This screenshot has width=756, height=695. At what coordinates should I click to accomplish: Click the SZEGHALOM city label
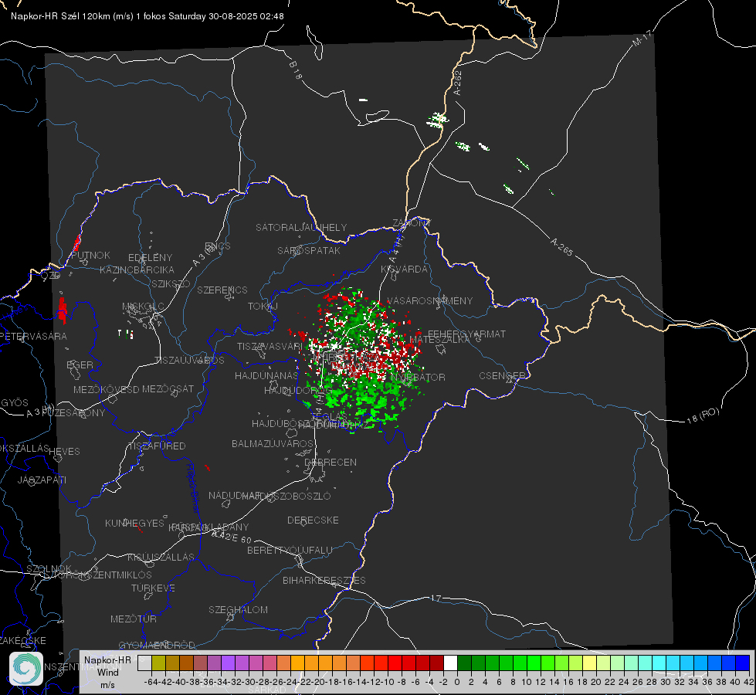point(238,609)
